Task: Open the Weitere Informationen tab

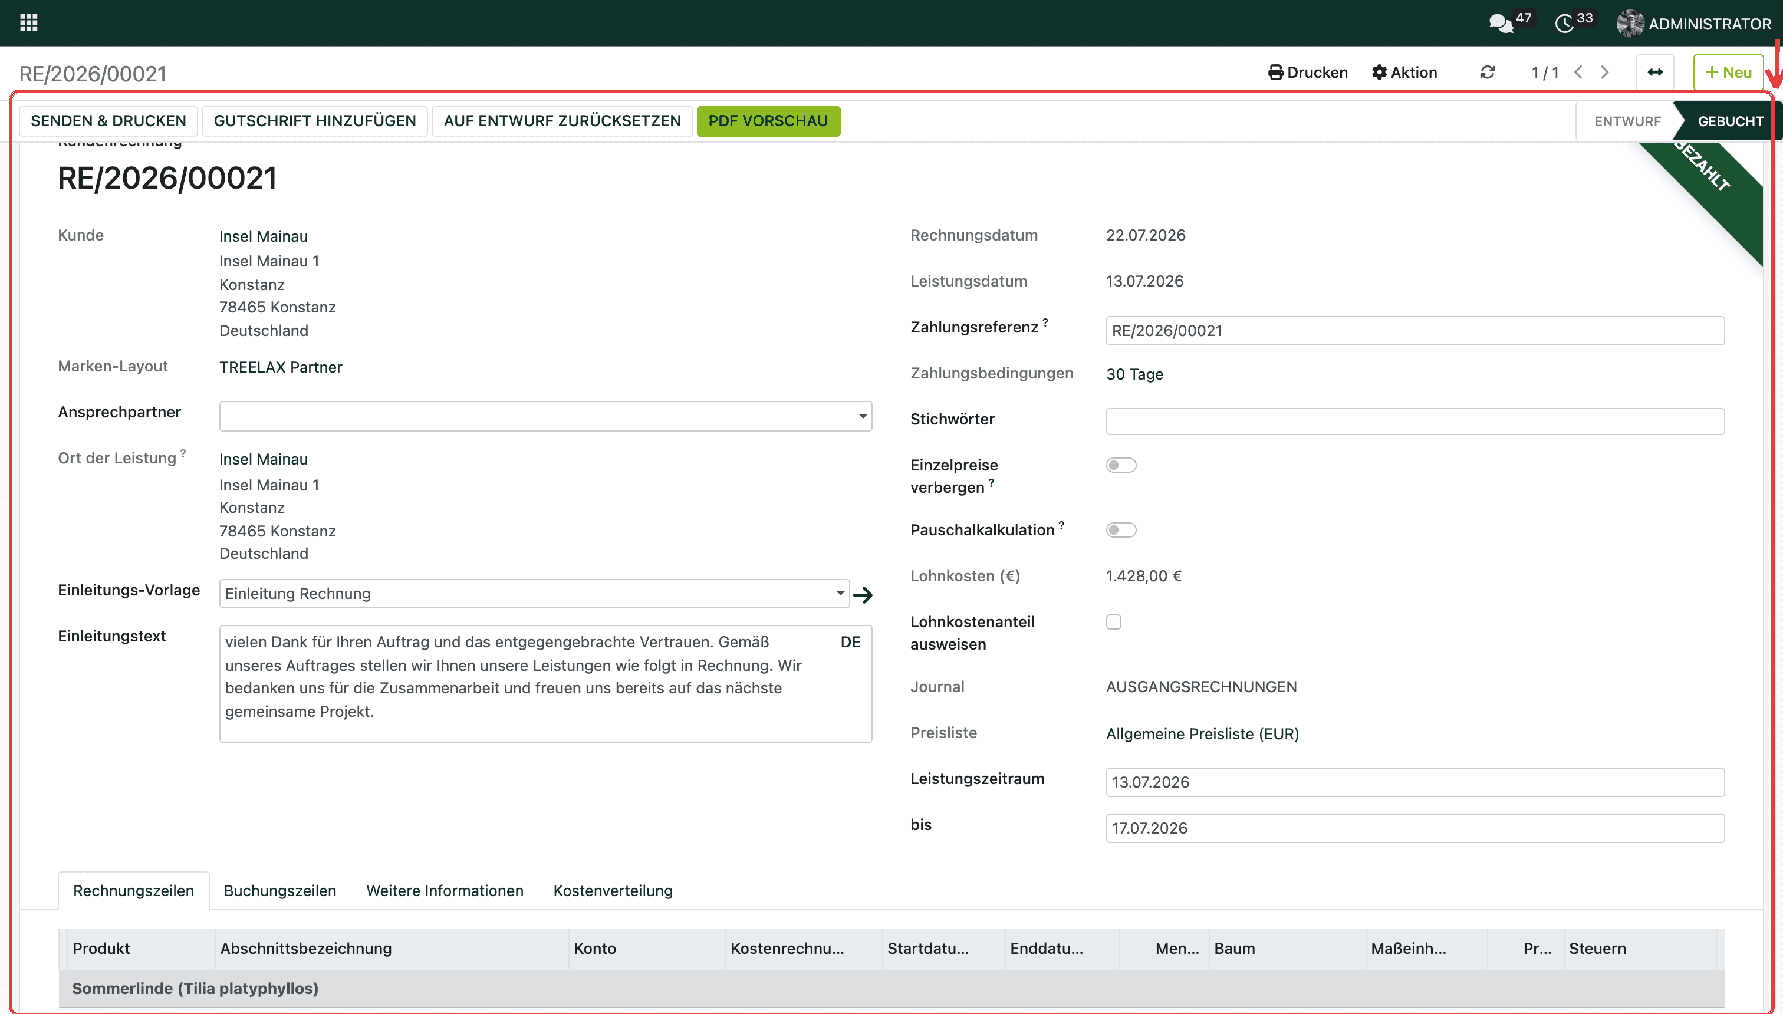Action: [x=445, y=891]
